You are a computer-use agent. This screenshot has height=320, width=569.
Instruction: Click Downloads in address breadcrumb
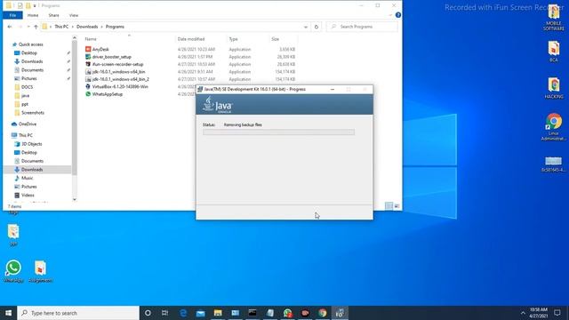87,27
